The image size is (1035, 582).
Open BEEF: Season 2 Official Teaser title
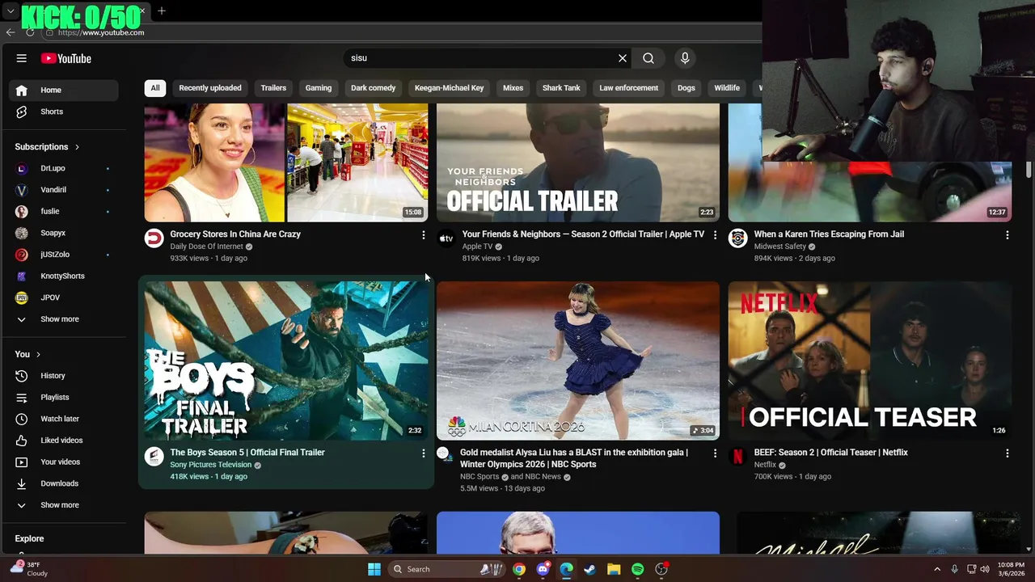(830, 453)
